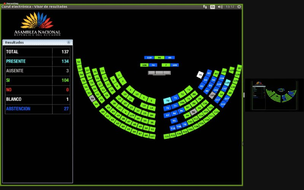The height and width of the screenshot is (190, 304).
Task: Select green seat 60
Action: 103,112
